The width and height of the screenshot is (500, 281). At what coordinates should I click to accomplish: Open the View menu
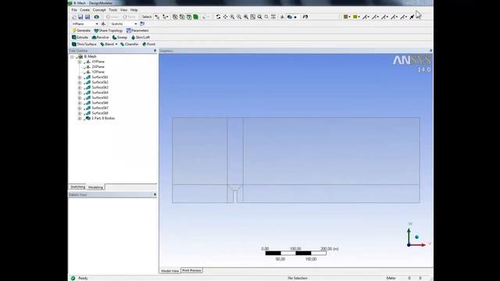click(123, 10)
